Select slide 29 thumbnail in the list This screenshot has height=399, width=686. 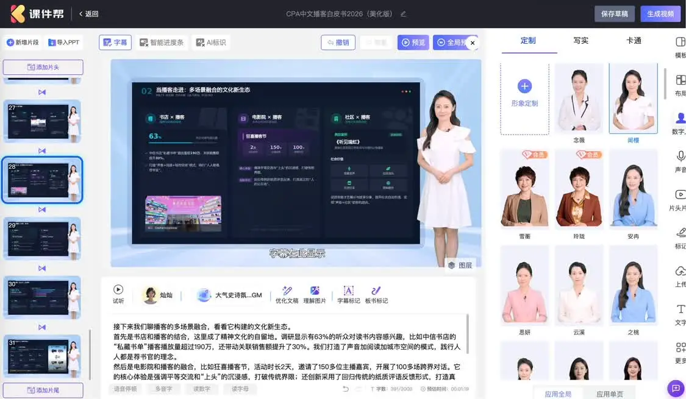coord(42,238)
